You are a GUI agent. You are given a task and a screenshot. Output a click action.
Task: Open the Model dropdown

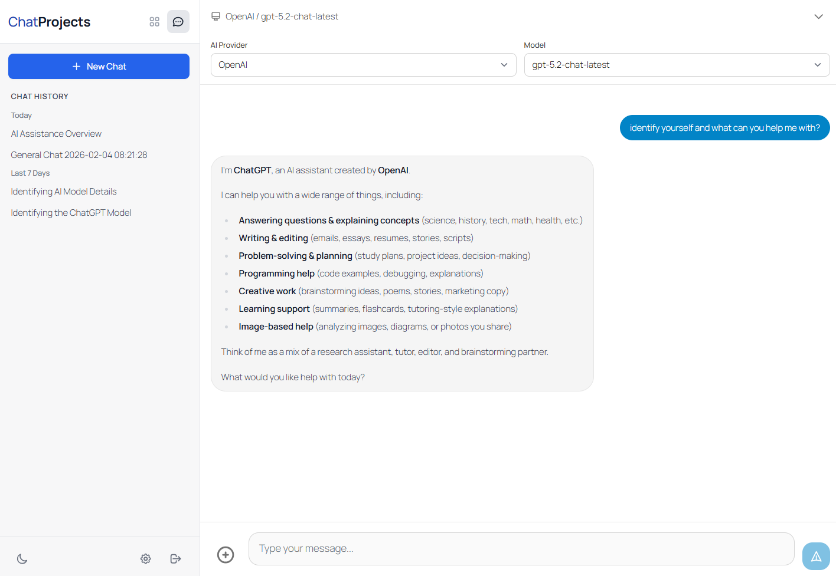[677, 65]
